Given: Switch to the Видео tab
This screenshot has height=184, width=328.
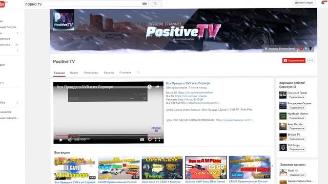Looking at the screenshot, I should pyautogui.click(x=74, y=73).
